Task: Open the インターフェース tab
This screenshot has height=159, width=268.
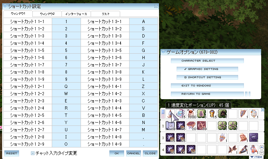Action: click(x=76, y=14)
